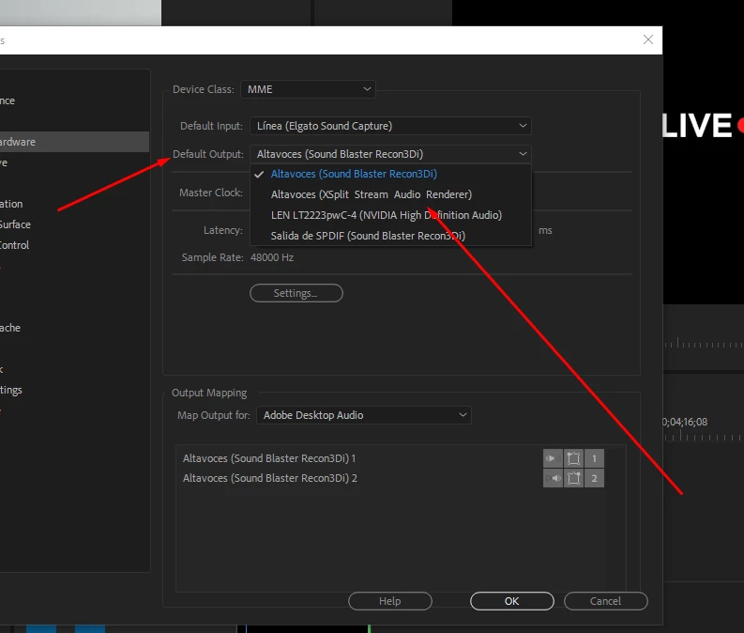The height and width of the screenshot is (633, 744).
Task: Select the checked Altavoces (Sound Blaster Recon3Di) option
Action: pos(390,174)
